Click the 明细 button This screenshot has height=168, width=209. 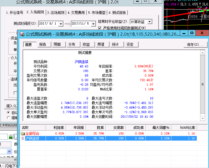click(x=57, y=45)
